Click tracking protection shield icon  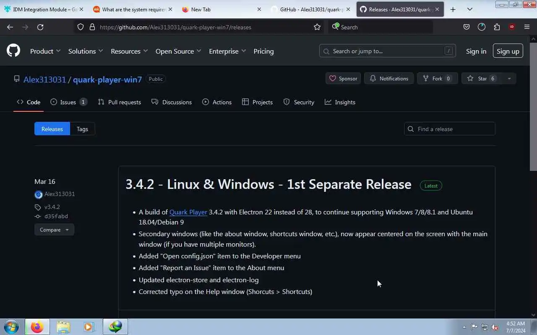pyautogui.click(x=80, y=27)
